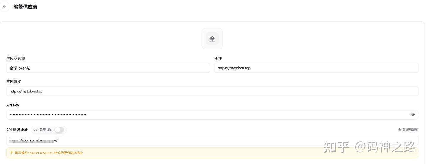Click the 官网链接 label
Image resolution: width=426 pixels, height=164 pixels.
tap(14, 81)
